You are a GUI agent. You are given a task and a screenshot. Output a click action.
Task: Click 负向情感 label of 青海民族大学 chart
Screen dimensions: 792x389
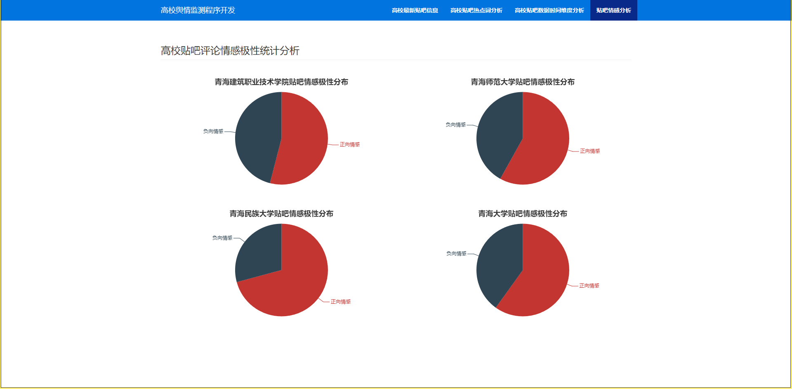222,238
